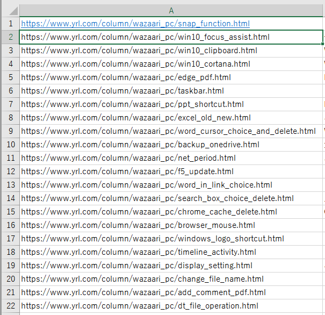
Task: Select the cell with edge_pdf.html URL
Action: click(x=171, y=77)
